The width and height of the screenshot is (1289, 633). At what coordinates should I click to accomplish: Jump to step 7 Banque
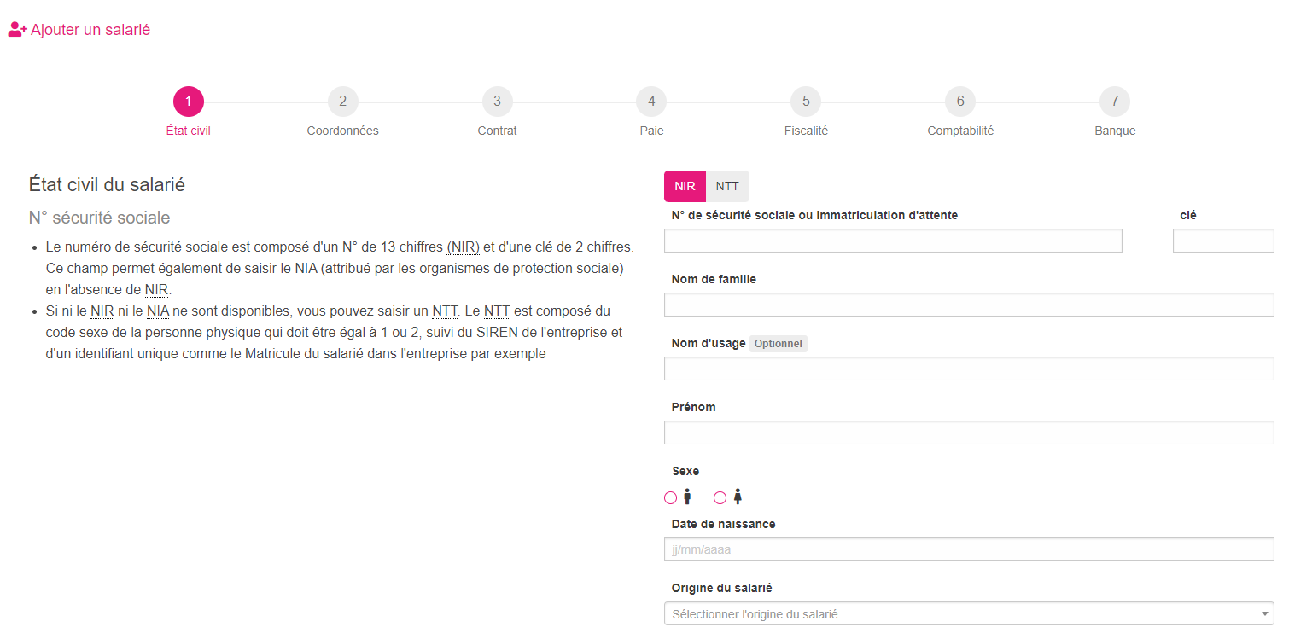coord(1115,102)
